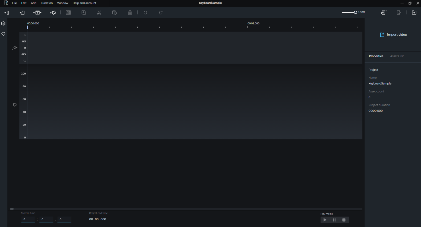Open the layers panel from left sidebar
Viewport: 421px width, 227px height.
(3, 23)
